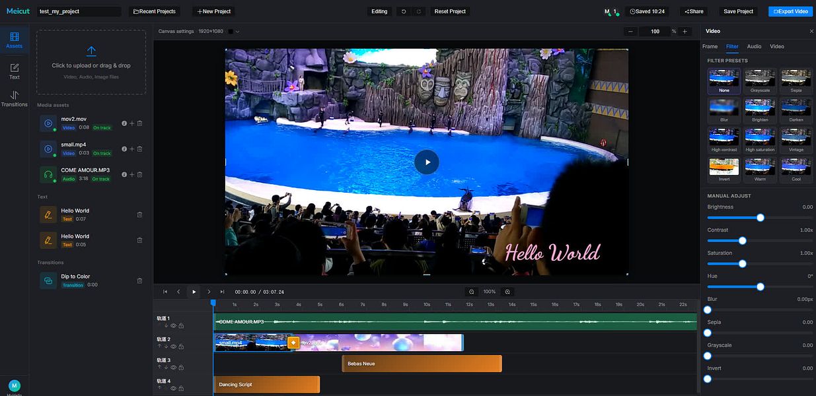
Task: Toggle visibility of track 轨道 1
Action: click(x=174, y=325)
